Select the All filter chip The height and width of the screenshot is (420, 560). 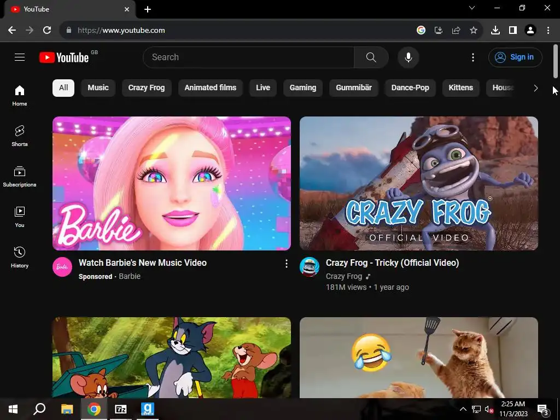(63, 88)
